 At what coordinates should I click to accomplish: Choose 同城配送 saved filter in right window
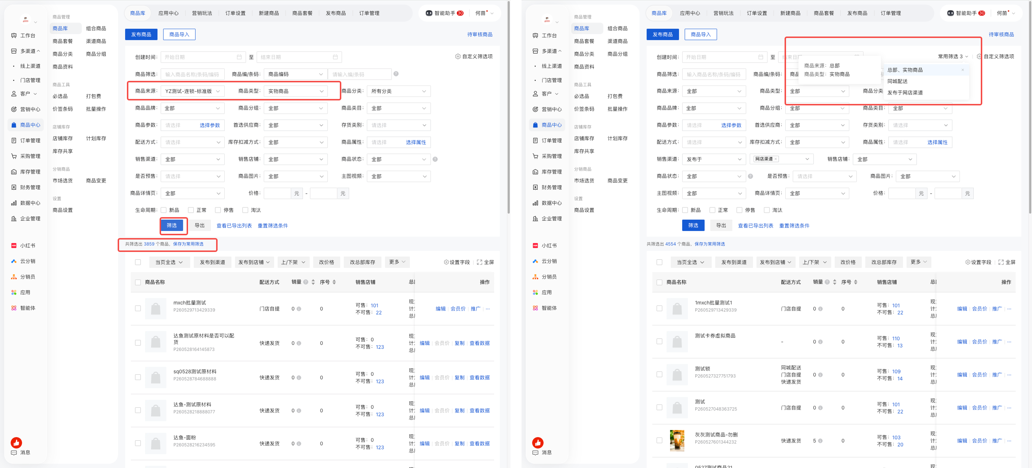coord(926,81)
